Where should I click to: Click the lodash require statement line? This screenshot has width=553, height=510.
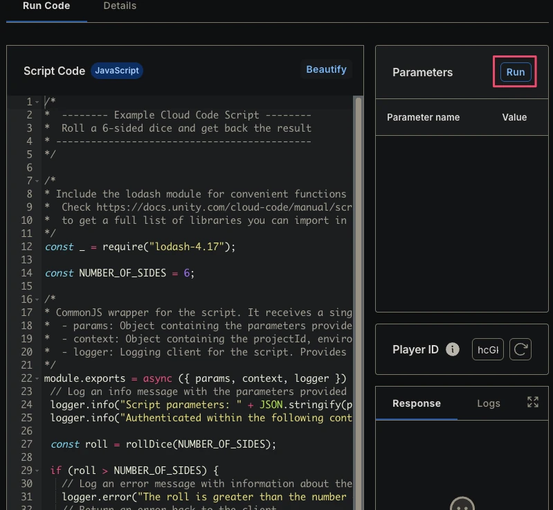[x=140, y=247]
